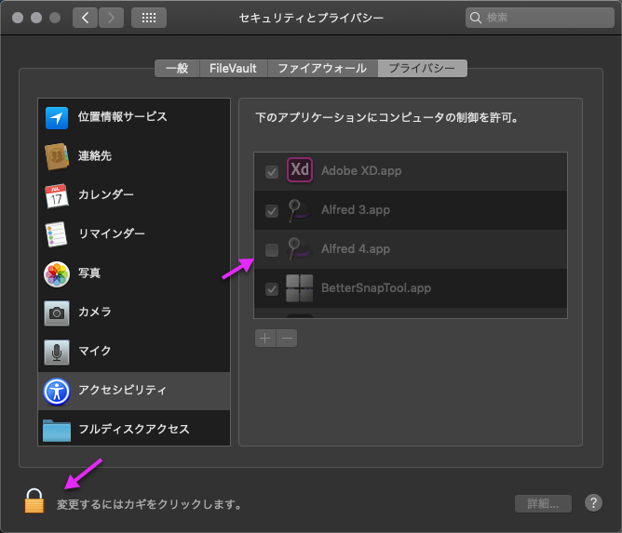This screenshot has width=622, height=533.
Task: Switch to the プライバシー tab
Action: tap(423, 68)
